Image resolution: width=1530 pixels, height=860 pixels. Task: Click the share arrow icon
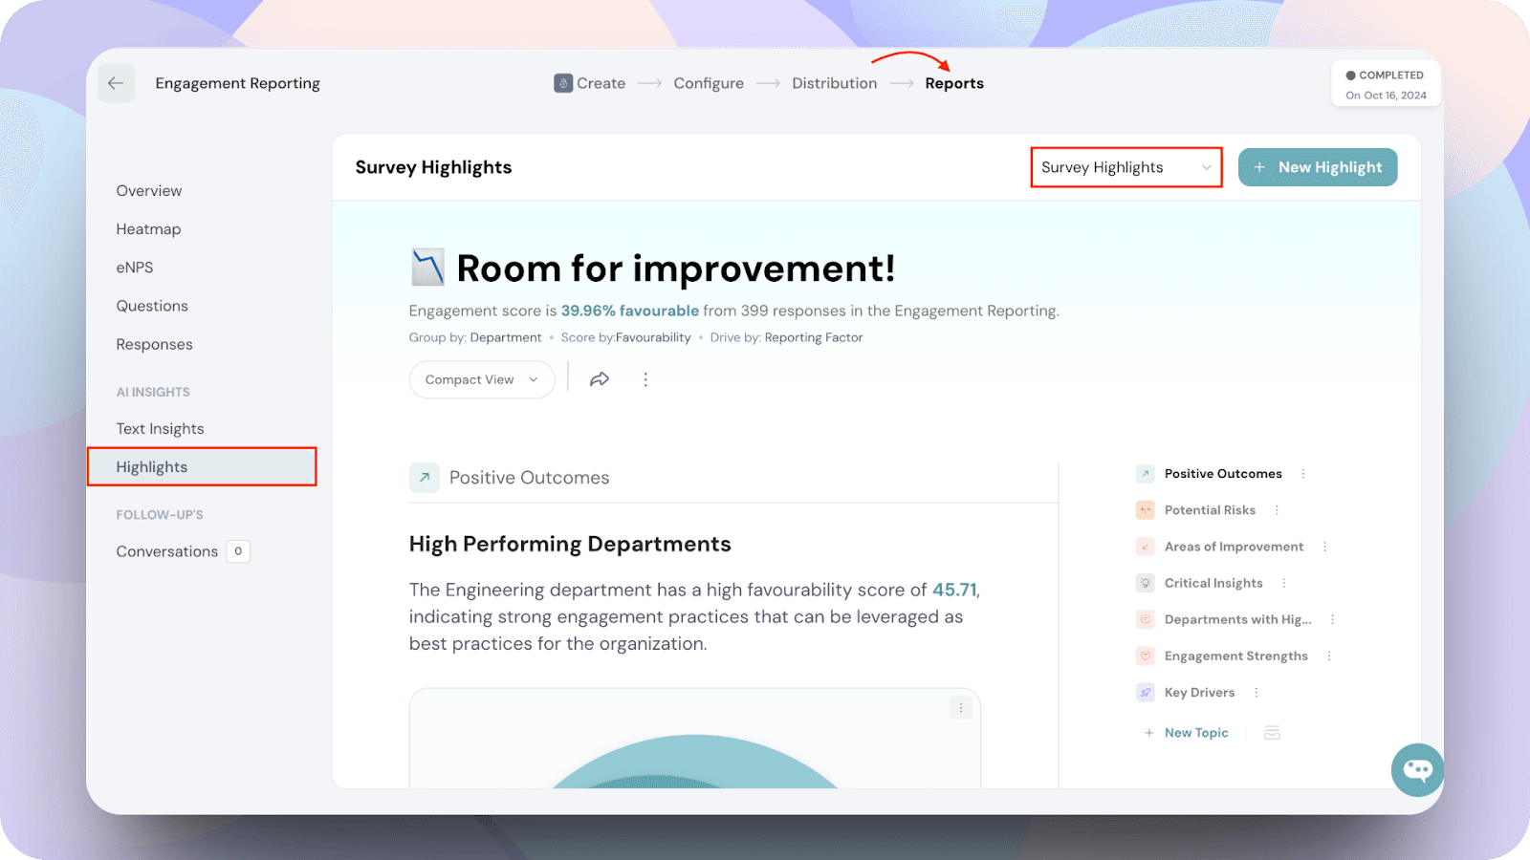(600, 379)
